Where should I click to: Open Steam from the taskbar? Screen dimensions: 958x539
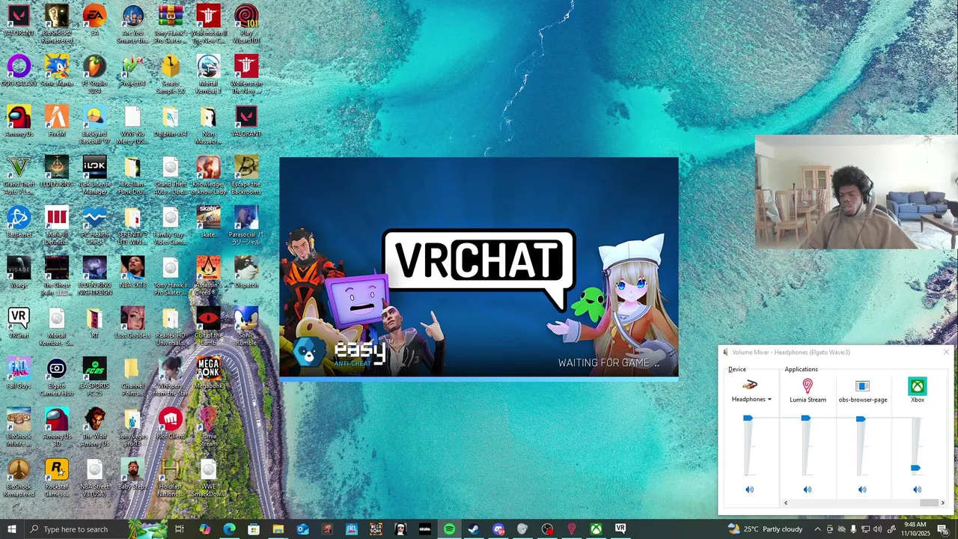473,529
